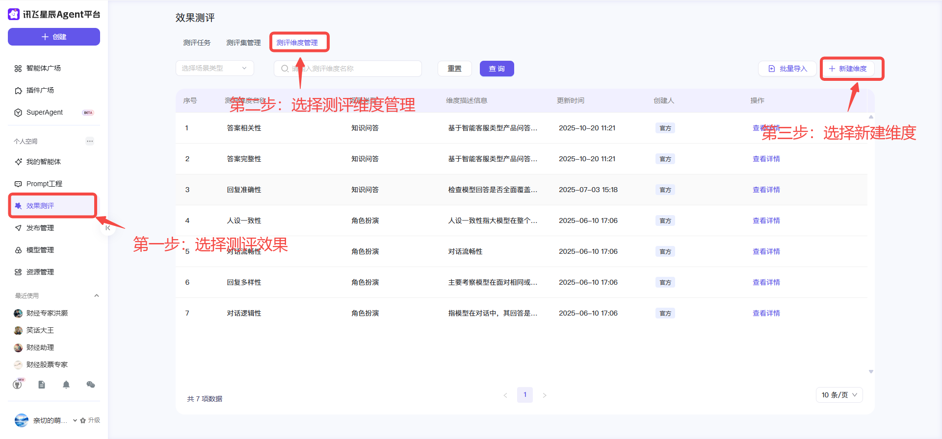942x439 pixels.
Task: Click the dimension name search field
Action: click(x=348, y=69)
